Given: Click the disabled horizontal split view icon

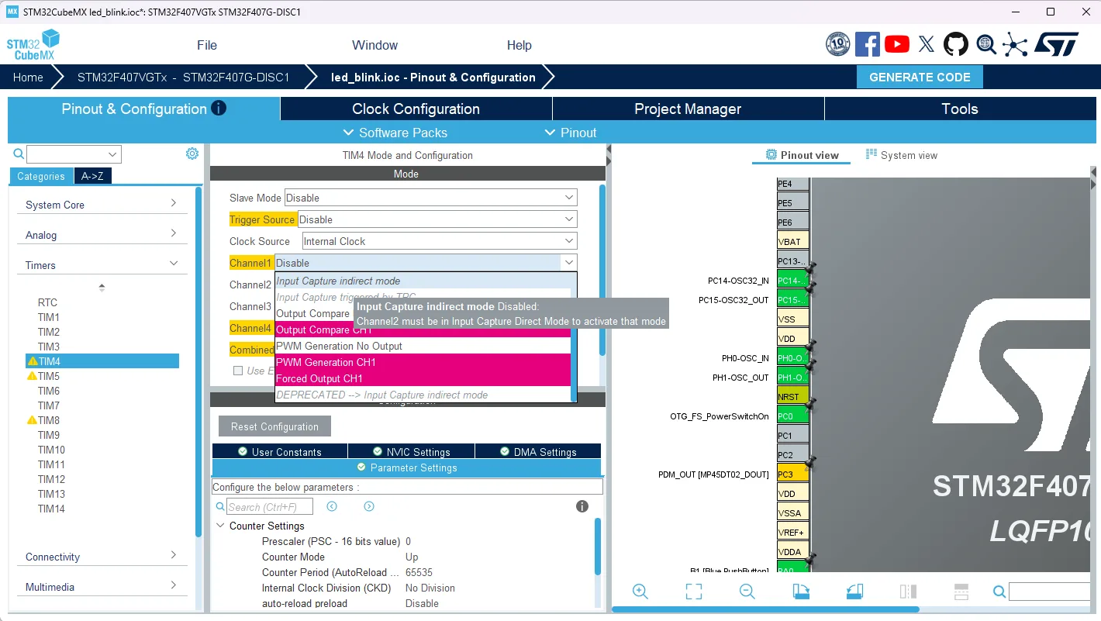Looking at the screenshot, I should tap(961, 592).
